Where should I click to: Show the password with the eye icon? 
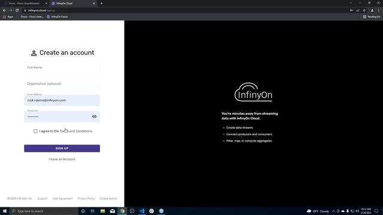95,116
